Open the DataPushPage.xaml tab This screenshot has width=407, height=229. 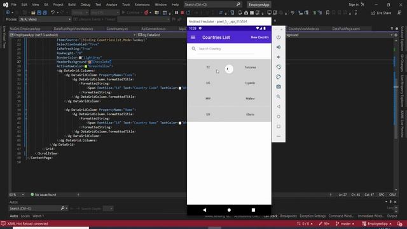(346, 29)
